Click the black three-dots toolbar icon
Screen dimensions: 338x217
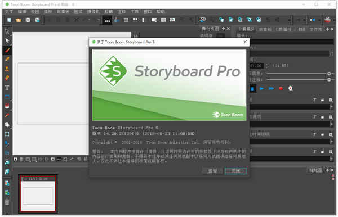point(107,20)
